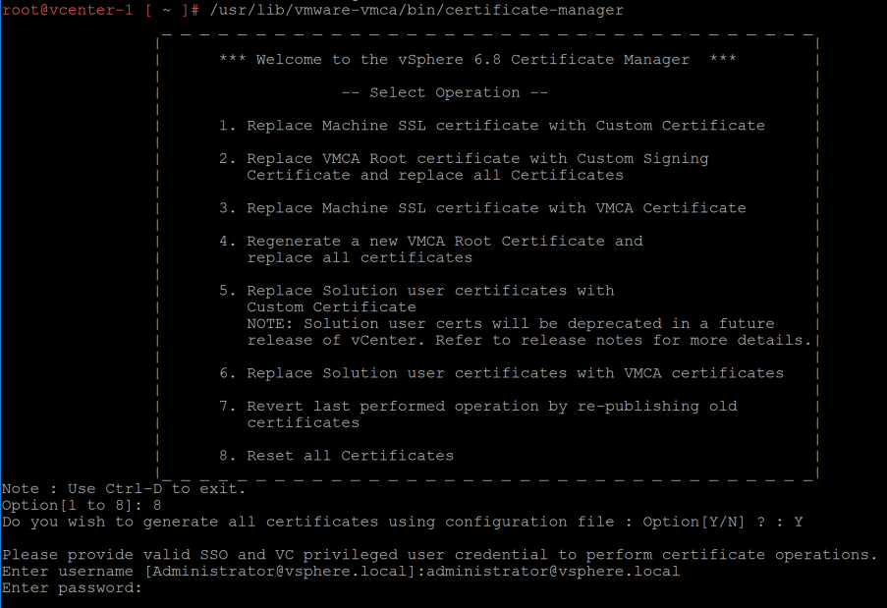Click the 'replace all certificates' continuation line

(360, 257)
